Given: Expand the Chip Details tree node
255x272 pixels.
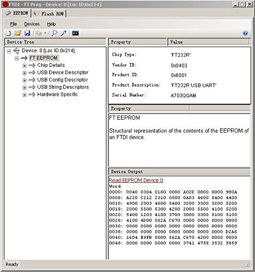Looking at the screenshot, I should 25,66.
